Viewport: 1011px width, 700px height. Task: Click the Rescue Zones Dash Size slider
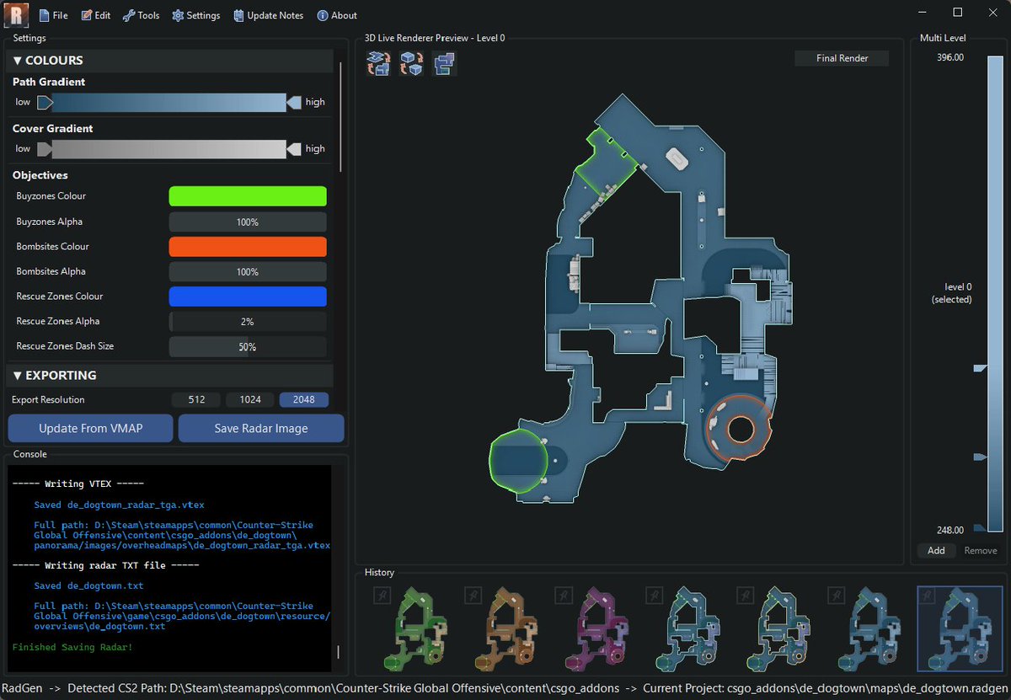point(248,346)
